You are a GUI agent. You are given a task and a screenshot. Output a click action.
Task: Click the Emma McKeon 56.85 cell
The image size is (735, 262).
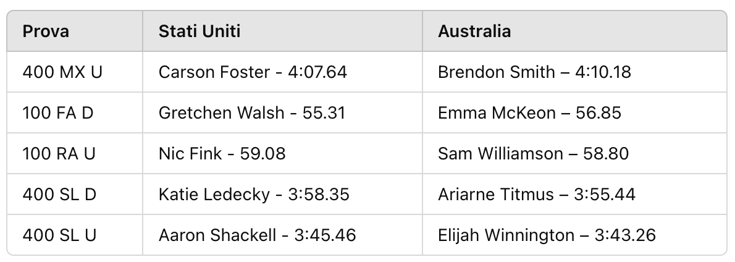[x=530, y=113]
